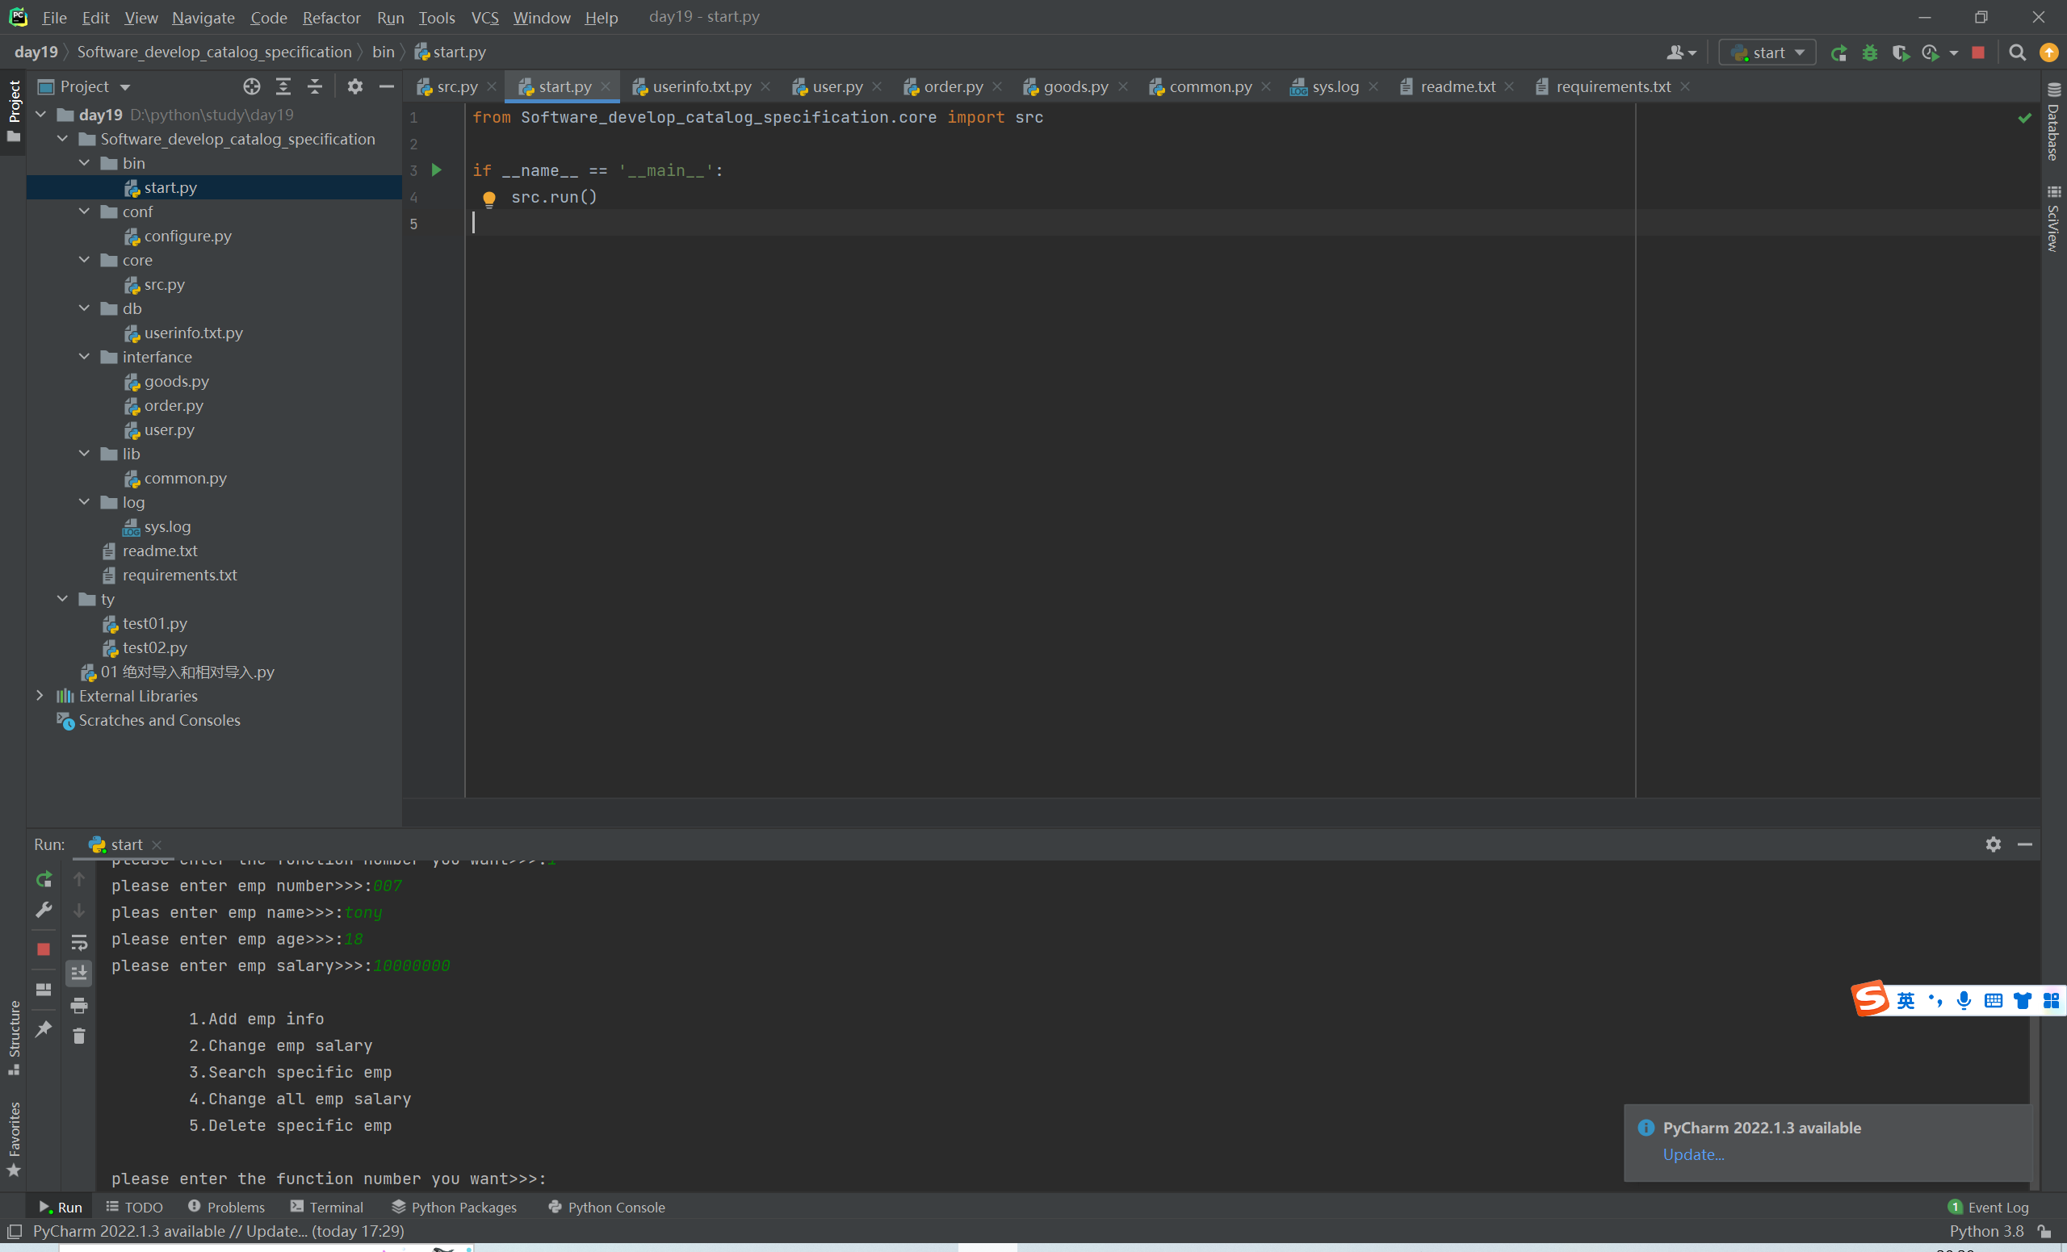
Task: Click Collapse All icon in Project panel
Action: tap(316, 86)
